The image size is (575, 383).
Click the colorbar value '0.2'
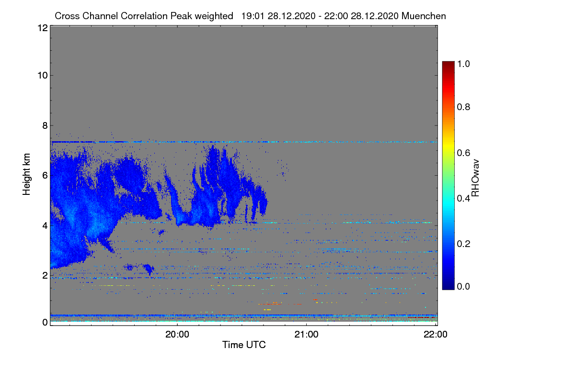[x=463, y=244]
